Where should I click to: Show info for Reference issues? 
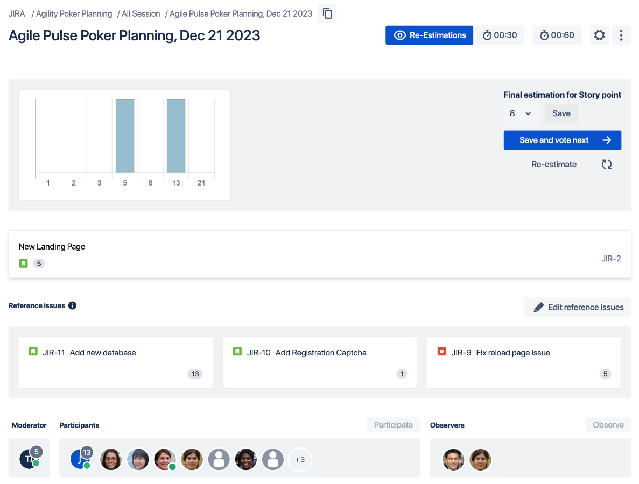click(72, 305)
